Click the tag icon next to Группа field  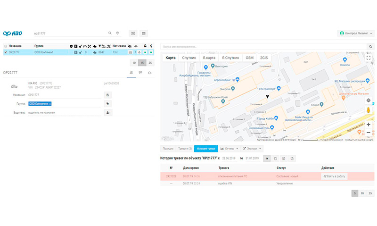point(108,104)
